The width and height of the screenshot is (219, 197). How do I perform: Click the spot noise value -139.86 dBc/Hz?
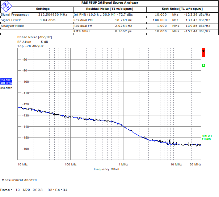(x=197, y=26)
